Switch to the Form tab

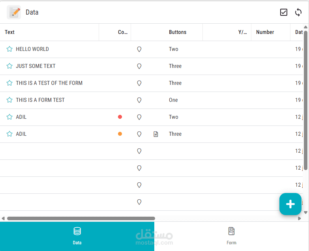231,236
